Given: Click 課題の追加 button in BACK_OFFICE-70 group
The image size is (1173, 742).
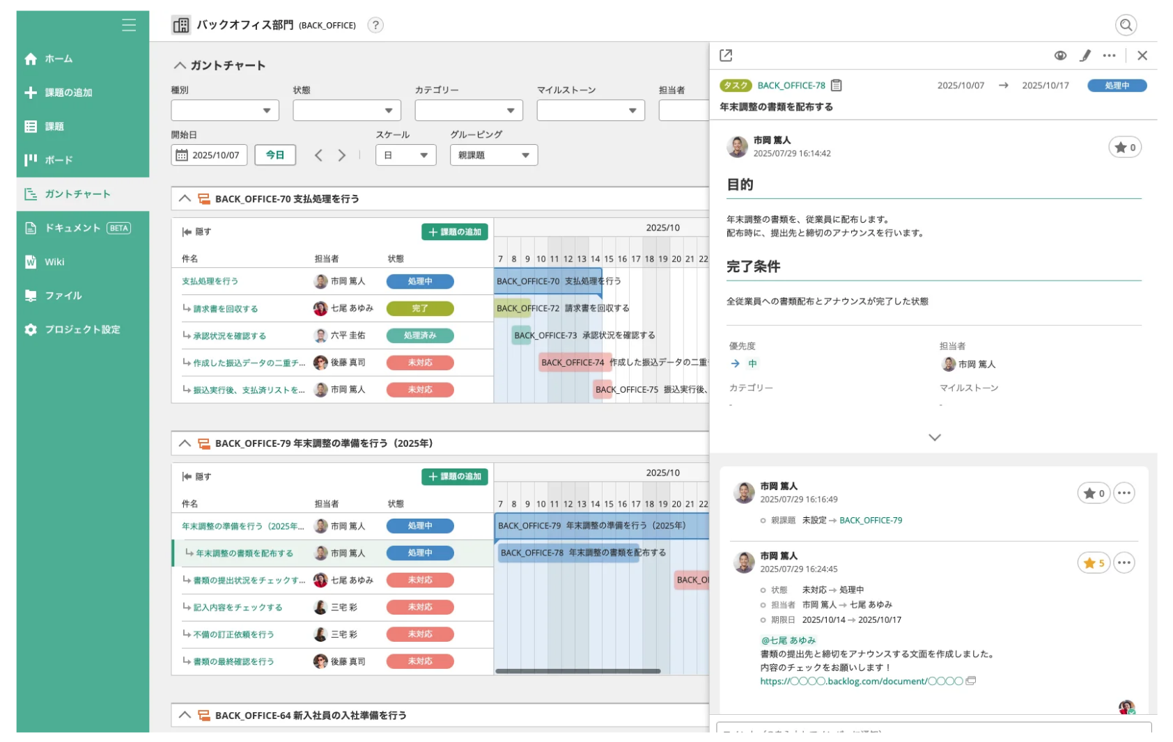Looking at the screenshot, I should coord(454,232).
